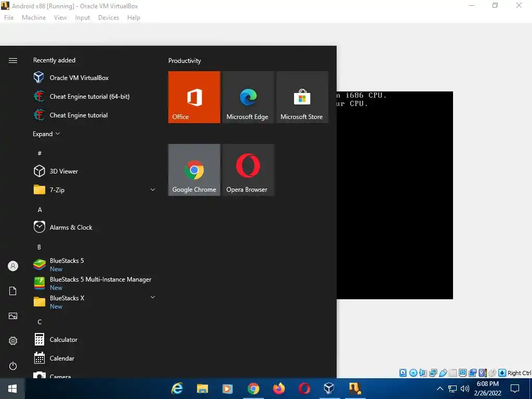Open Internet Explorer from the taskbar
The image size is (532, 399).
click(177, 389)
